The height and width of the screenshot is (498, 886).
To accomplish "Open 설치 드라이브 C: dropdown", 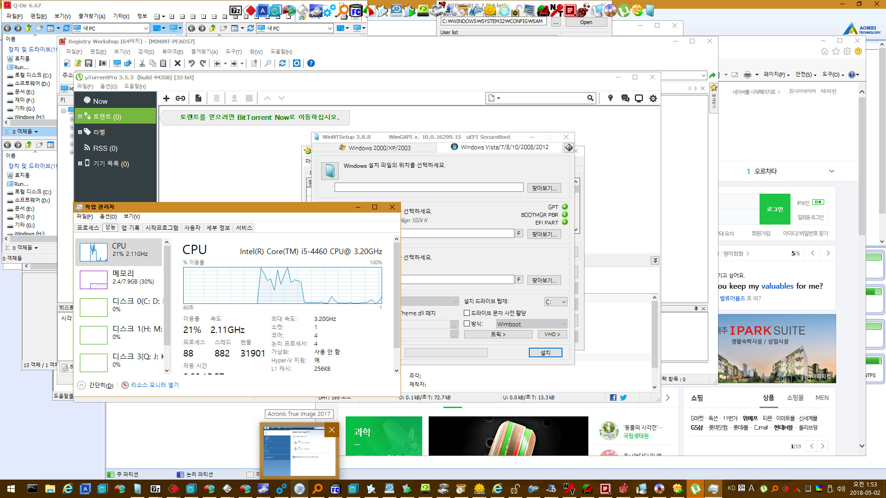I will (556, 302).
